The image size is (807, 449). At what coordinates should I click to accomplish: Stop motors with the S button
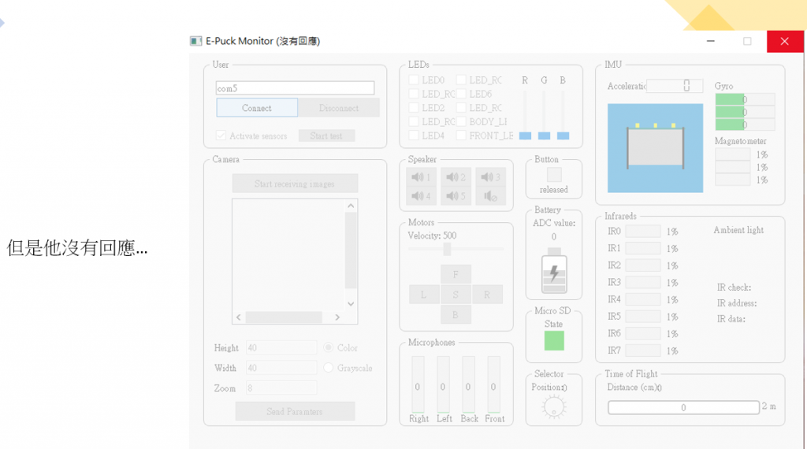(456, 295)
